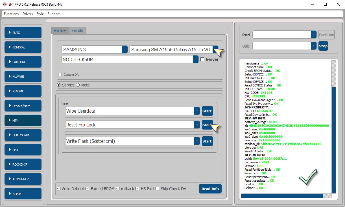Select the MTK sidebar button
Image resolution: width=345 pixels, height=207 pixels.
coord(23,121)
